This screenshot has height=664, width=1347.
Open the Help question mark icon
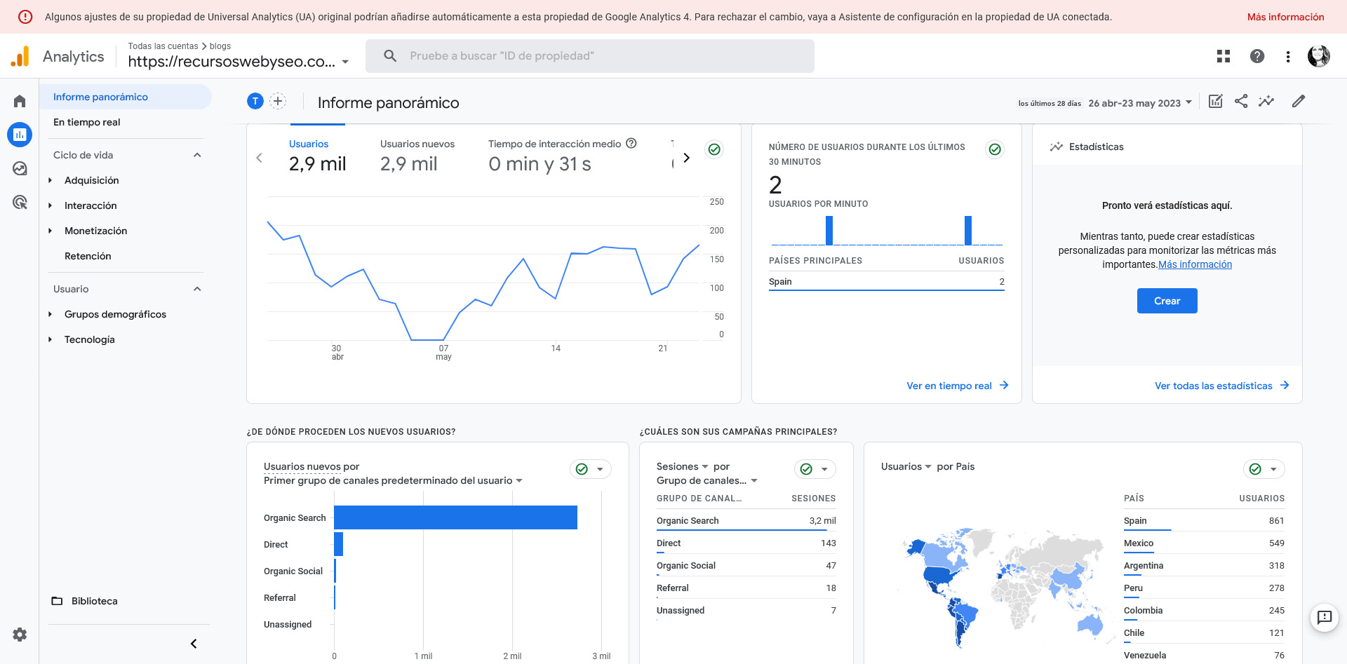point(1257,56)
